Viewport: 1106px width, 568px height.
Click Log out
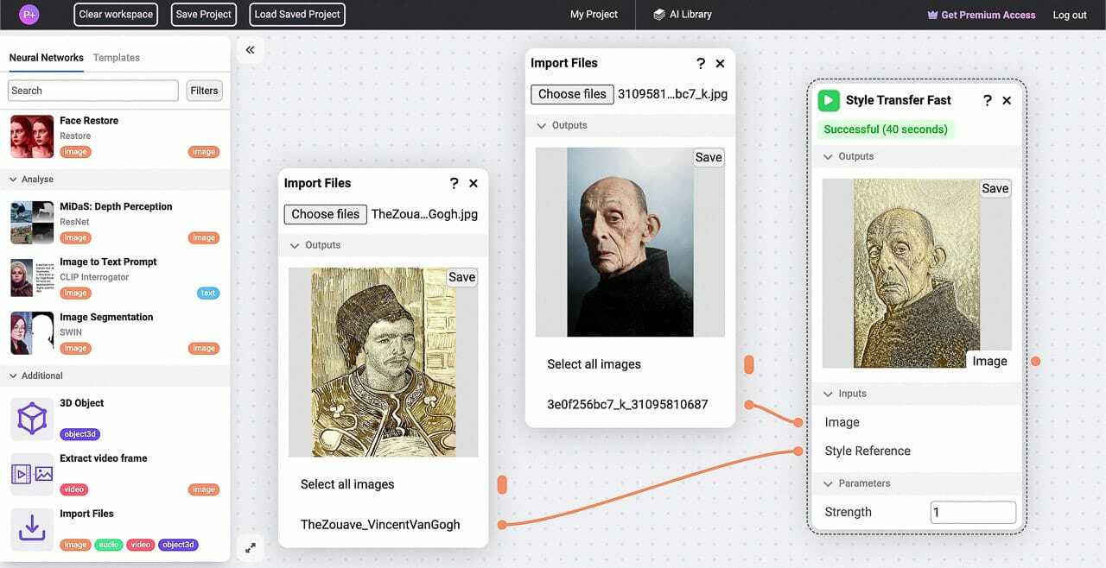click(x=1070, y=15)
